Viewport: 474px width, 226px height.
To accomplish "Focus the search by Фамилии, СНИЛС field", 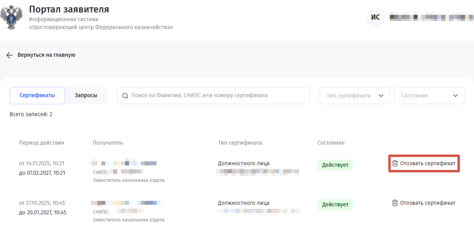I will 213,96.
